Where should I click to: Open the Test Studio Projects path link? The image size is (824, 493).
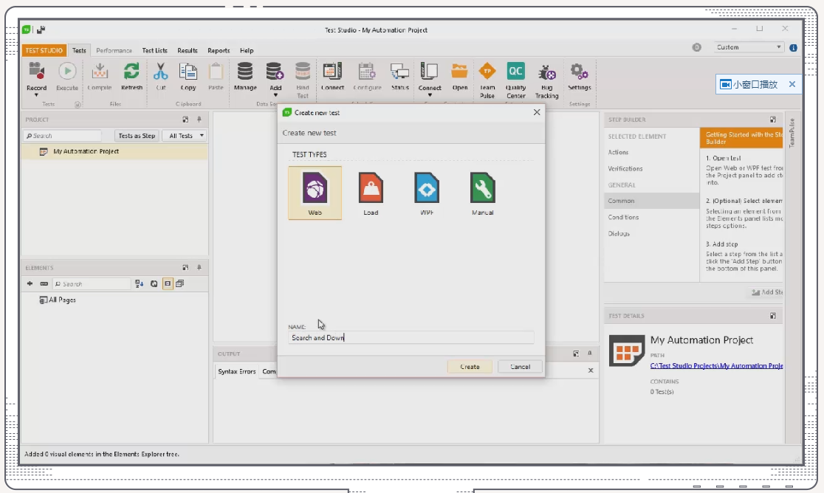[716, 366]
